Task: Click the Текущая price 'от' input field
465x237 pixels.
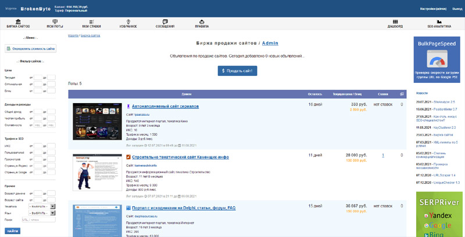Action: tap(38, 78)
